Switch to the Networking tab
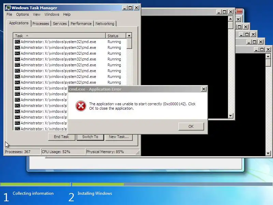The height and width of the screenshot is (205, 273). coord(105,24)
